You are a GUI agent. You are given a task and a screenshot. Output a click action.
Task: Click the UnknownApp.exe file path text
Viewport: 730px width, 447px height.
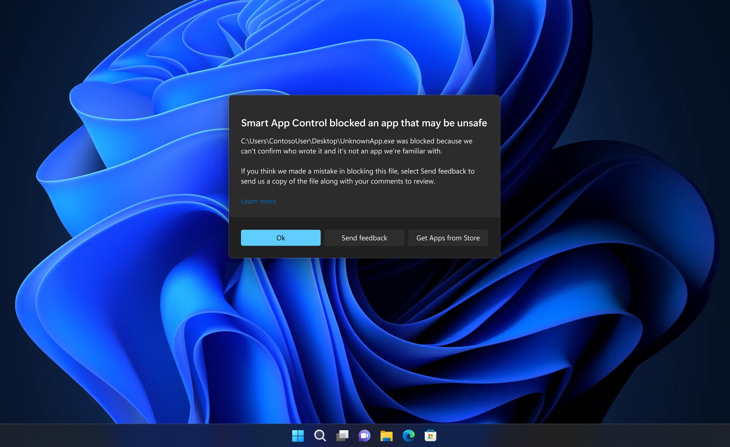point(318,141)
